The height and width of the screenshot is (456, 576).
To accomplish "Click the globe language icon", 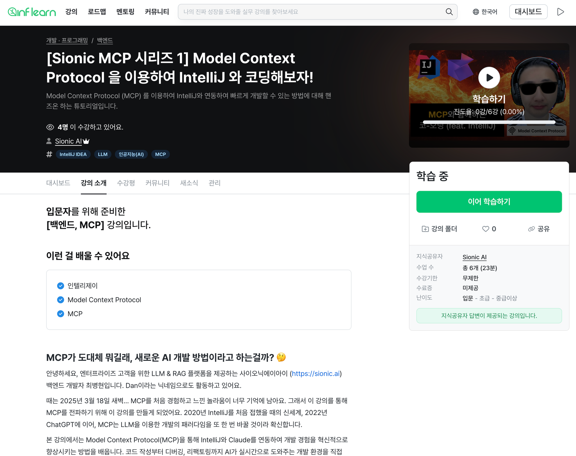I will click(x=476, y=12).
